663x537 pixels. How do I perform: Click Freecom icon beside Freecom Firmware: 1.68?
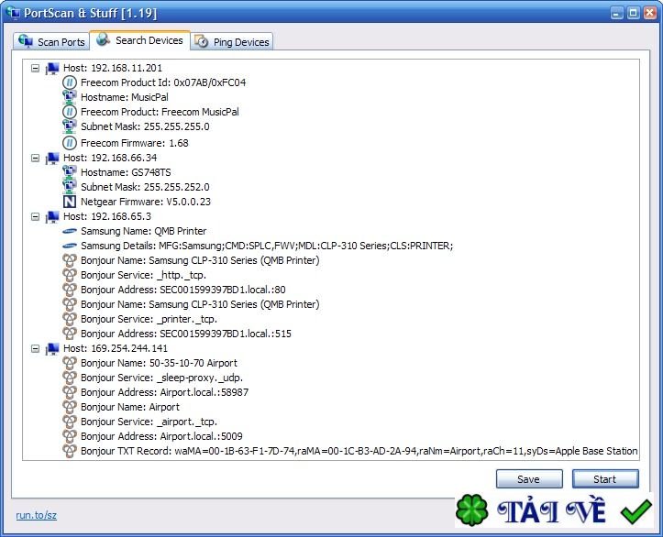point(70,143)
